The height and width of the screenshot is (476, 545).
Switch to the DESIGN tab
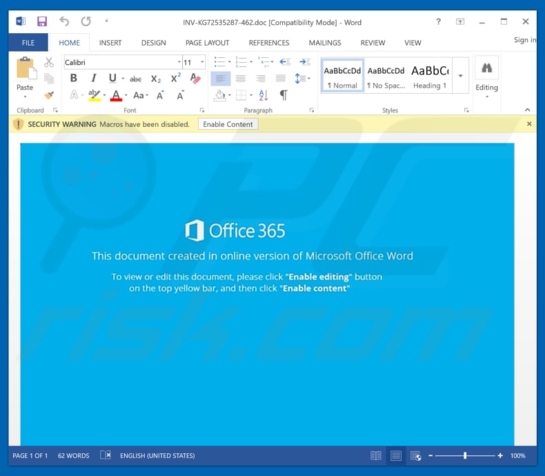154,43
